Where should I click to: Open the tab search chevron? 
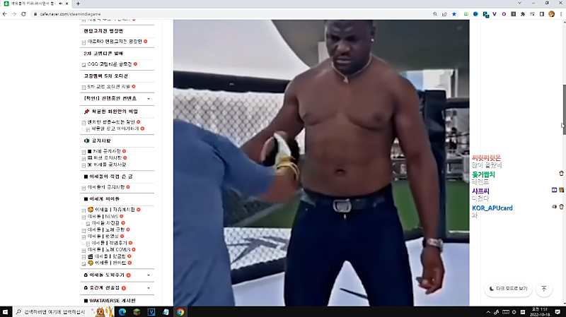click(x=519, y=3)
